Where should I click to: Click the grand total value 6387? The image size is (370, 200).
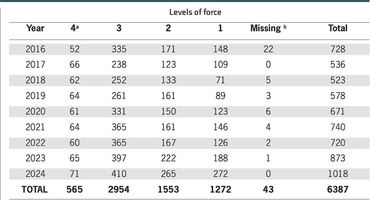click(337, 189)
